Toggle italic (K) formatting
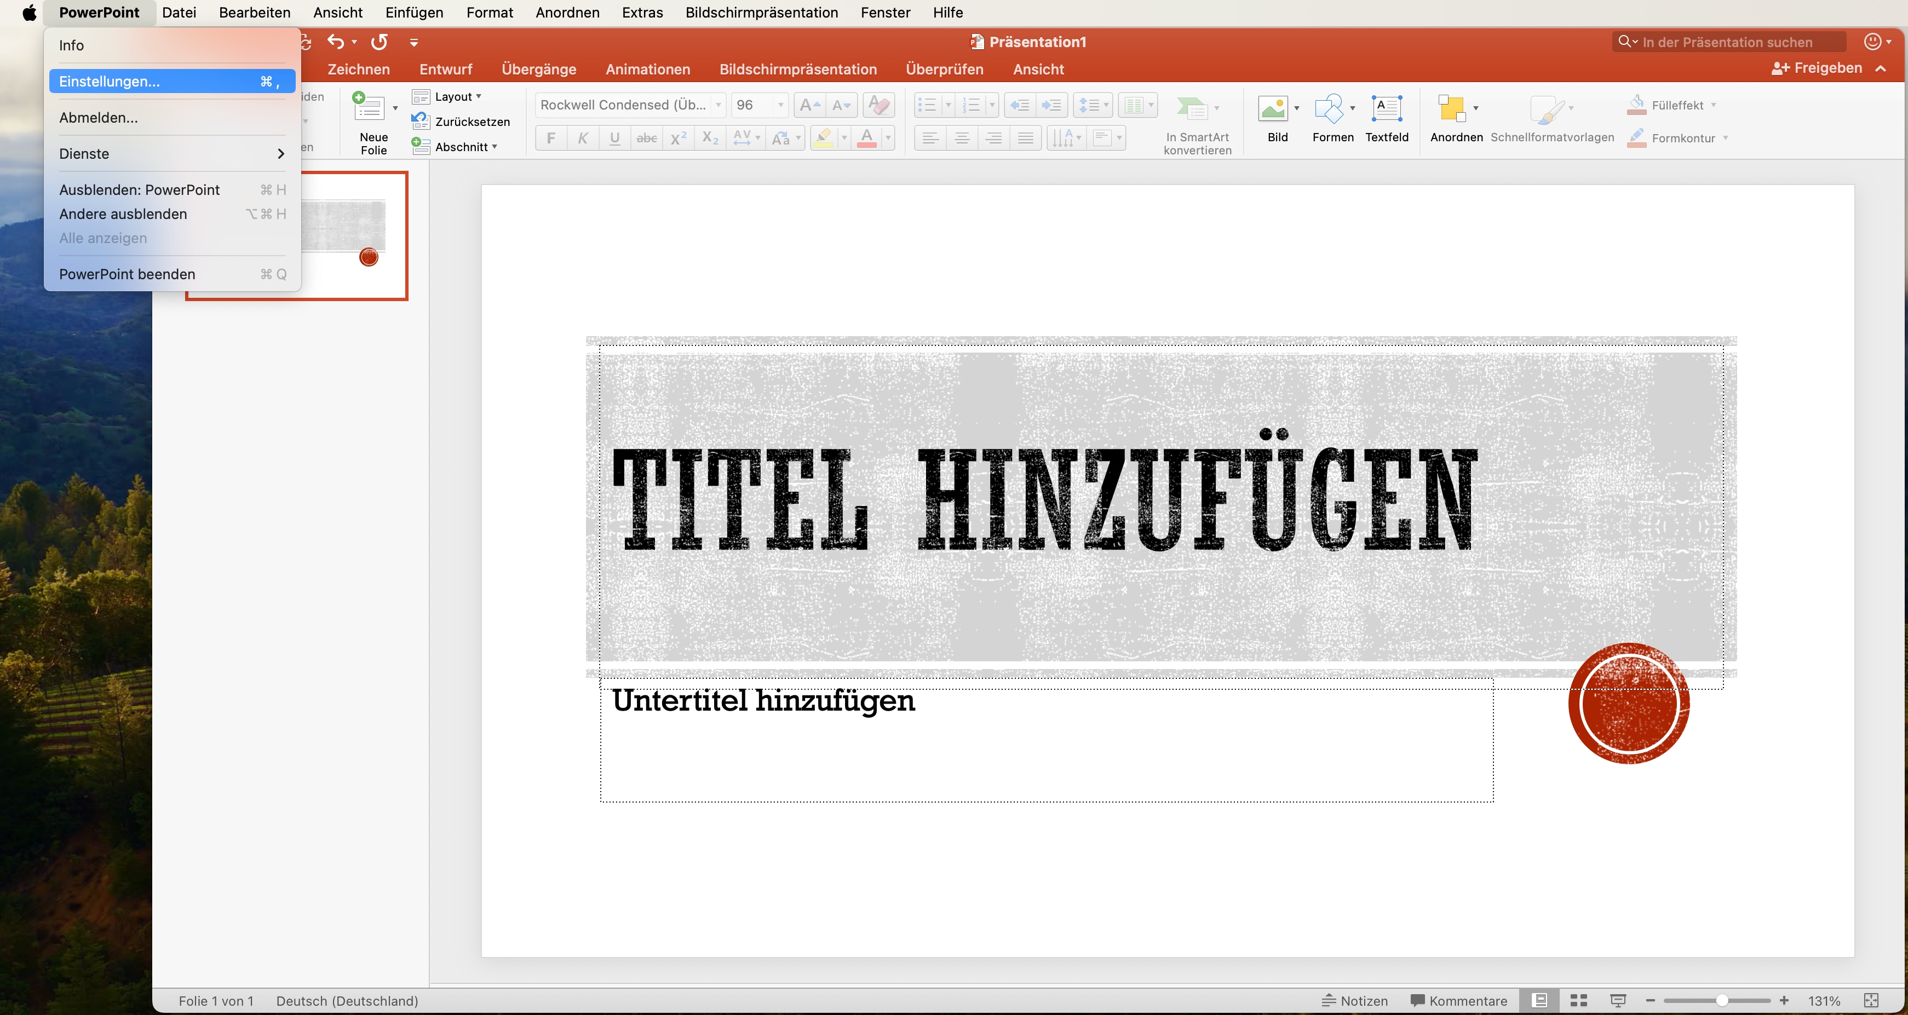Viewport: 1908px width, 1015px height. click(583, 138)
